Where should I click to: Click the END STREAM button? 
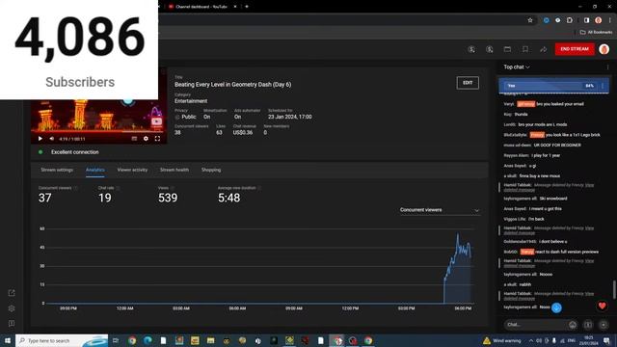(x=575, y=49)
